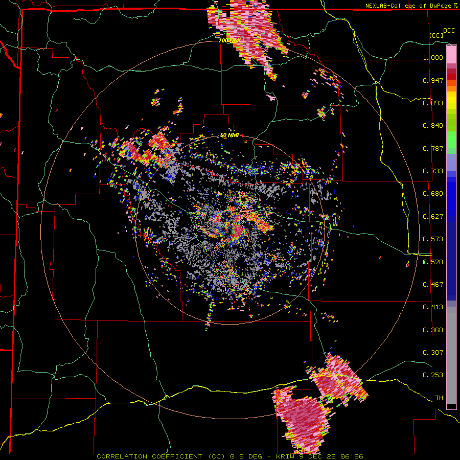The height and width of the screenshot is (460, 460).
Task: Click the DCC legend heading
Action: pos(449,31)
